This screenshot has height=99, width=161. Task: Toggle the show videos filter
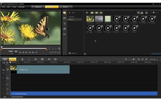tap(92, 13)
